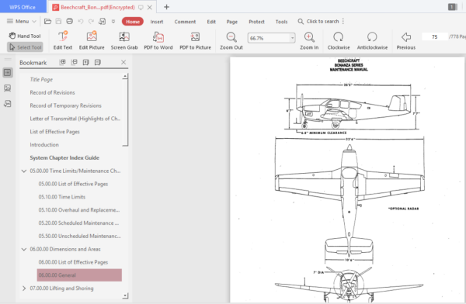The height and width of the screenshot is (304, 466).
Task: Click the Edit Text tool
Action: click(x=63, y=40)
